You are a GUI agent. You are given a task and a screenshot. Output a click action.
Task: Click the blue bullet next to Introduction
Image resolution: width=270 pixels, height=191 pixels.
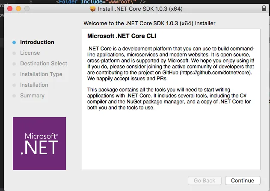tap(14, 42)
